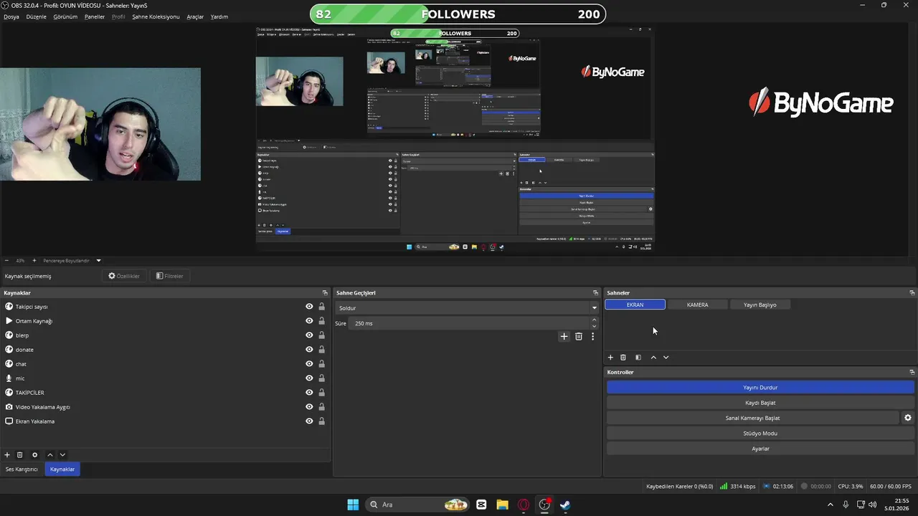
Task: Lock the donate source
Action: click(321, 350)
